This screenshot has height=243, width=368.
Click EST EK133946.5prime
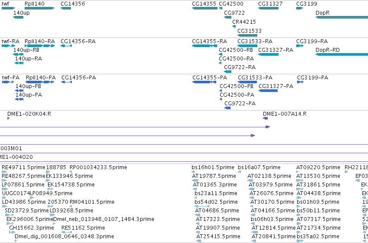pos(69,176)
